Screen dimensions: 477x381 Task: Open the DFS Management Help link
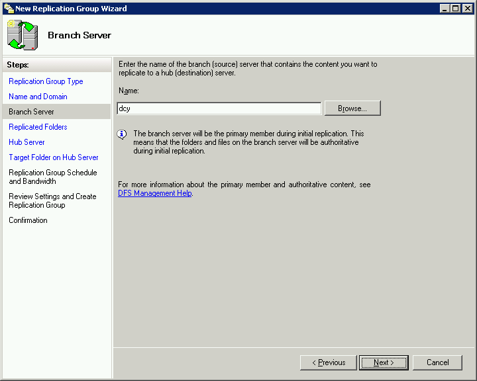pos(155,193)
